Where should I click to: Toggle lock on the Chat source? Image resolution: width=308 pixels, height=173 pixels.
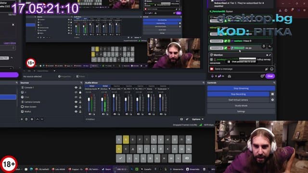coord(80,97)
